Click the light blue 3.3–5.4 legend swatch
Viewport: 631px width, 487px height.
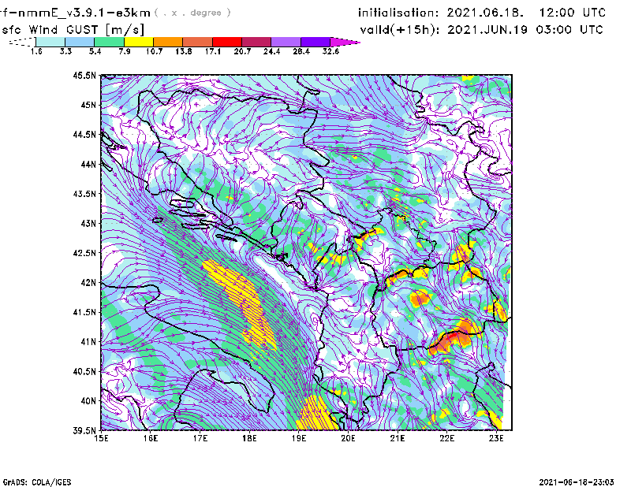point(80,42)
